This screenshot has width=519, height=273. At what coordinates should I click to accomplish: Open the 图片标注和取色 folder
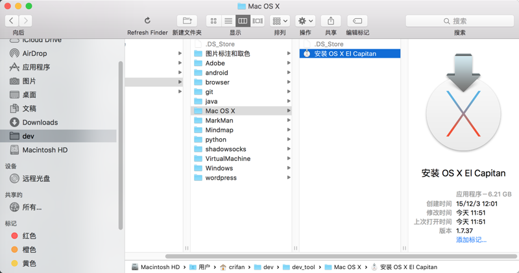point(241,54)
